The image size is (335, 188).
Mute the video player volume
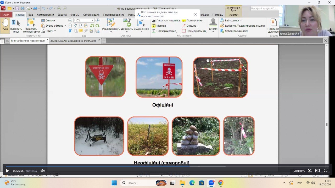tap(43, 171)
